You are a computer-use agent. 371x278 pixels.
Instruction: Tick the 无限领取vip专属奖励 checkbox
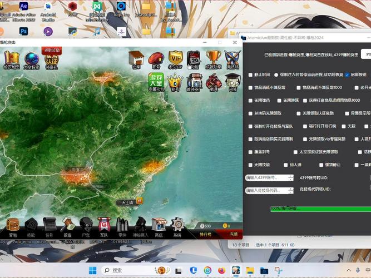coord(305,139)
